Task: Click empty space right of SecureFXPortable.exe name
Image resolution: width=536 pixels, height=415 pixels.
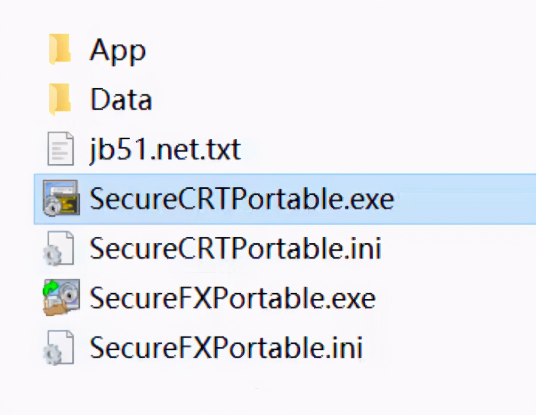Action: click(x=450, y=298)
